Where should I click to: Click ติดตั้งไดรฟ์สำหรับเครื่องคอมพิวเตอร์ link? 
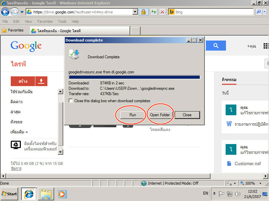click(x=40, y=146)
